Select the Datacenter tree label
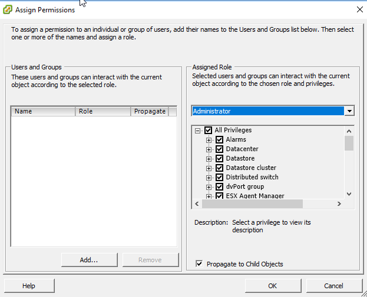 [242, 149]
